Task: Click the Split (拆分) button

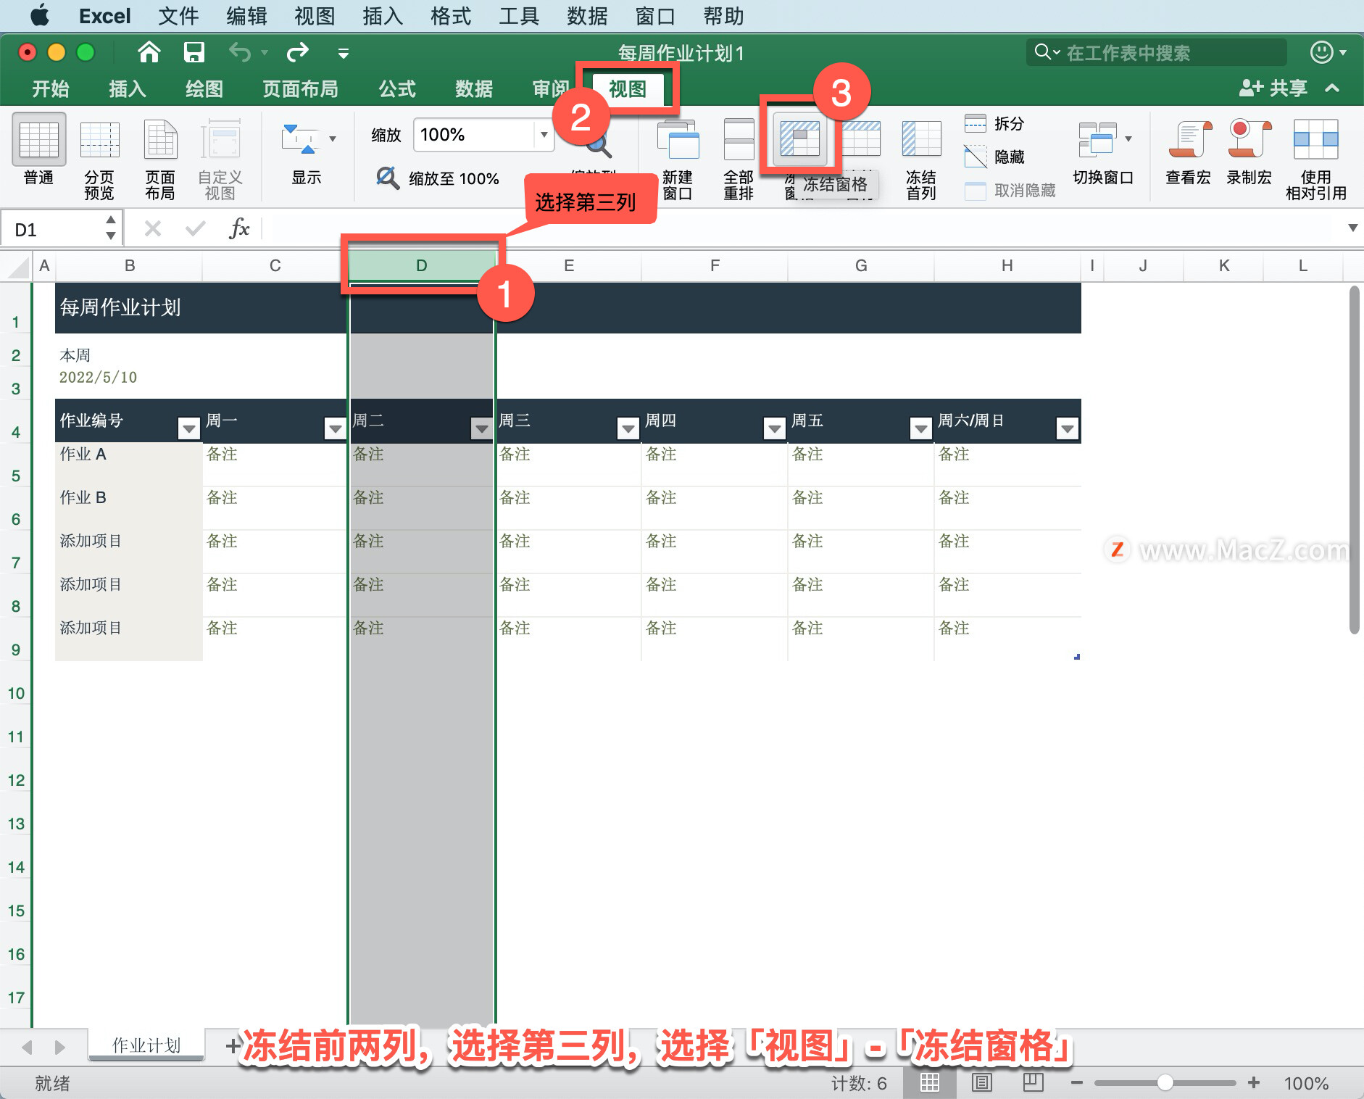Action: coord(994,123)
